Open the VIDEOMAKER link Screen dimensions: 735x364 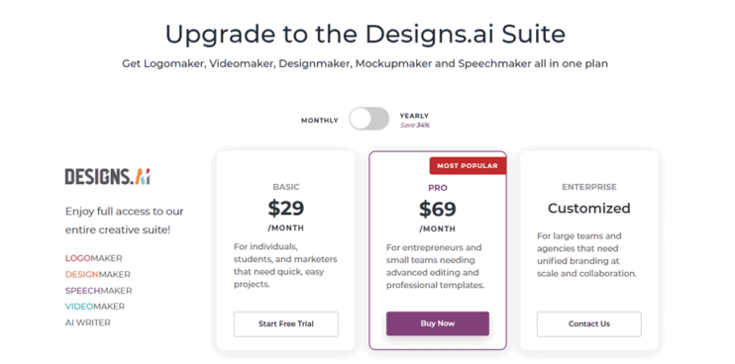click(x=95, y=307)
